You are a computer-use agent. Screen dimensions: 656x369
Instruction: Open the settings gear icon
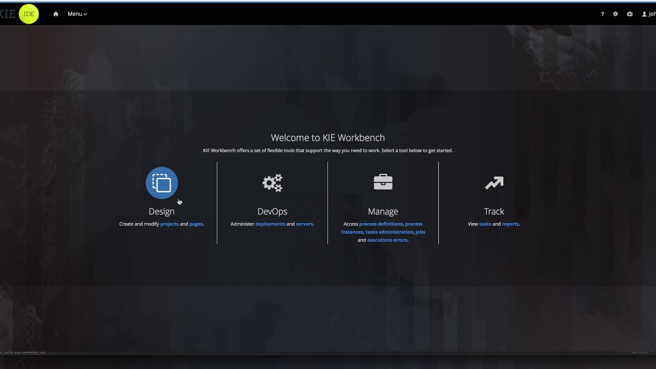[616, 14]
